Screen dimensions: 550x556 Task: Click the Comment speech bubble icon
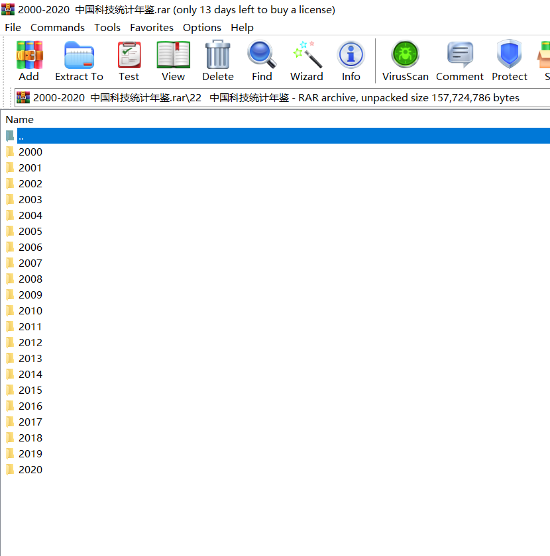coord(460,55)
